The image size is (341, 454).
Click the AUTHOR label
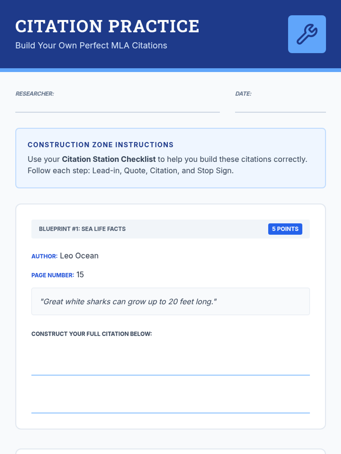[x=44, y=256]
